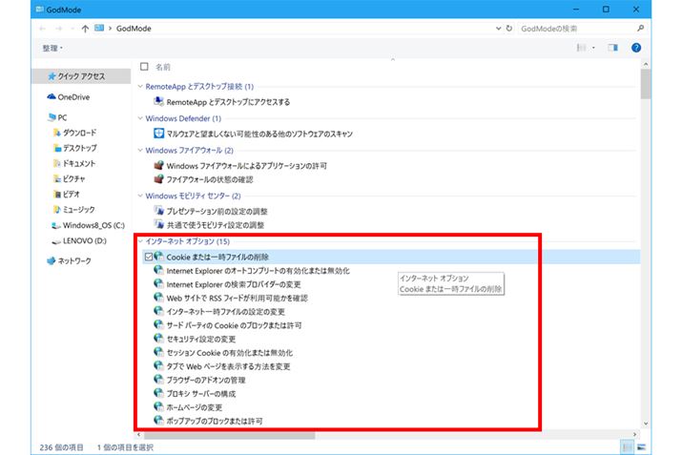This screenshot has width=682, height=455.
Task: Go up one folder level
Action: (x=85, y=29)
